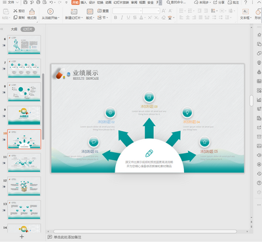Click the Save icon in the quick access bar
Viewport: 262px width, 242px height.
[26, 3]
